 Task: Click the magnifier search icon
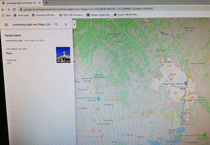56,24
